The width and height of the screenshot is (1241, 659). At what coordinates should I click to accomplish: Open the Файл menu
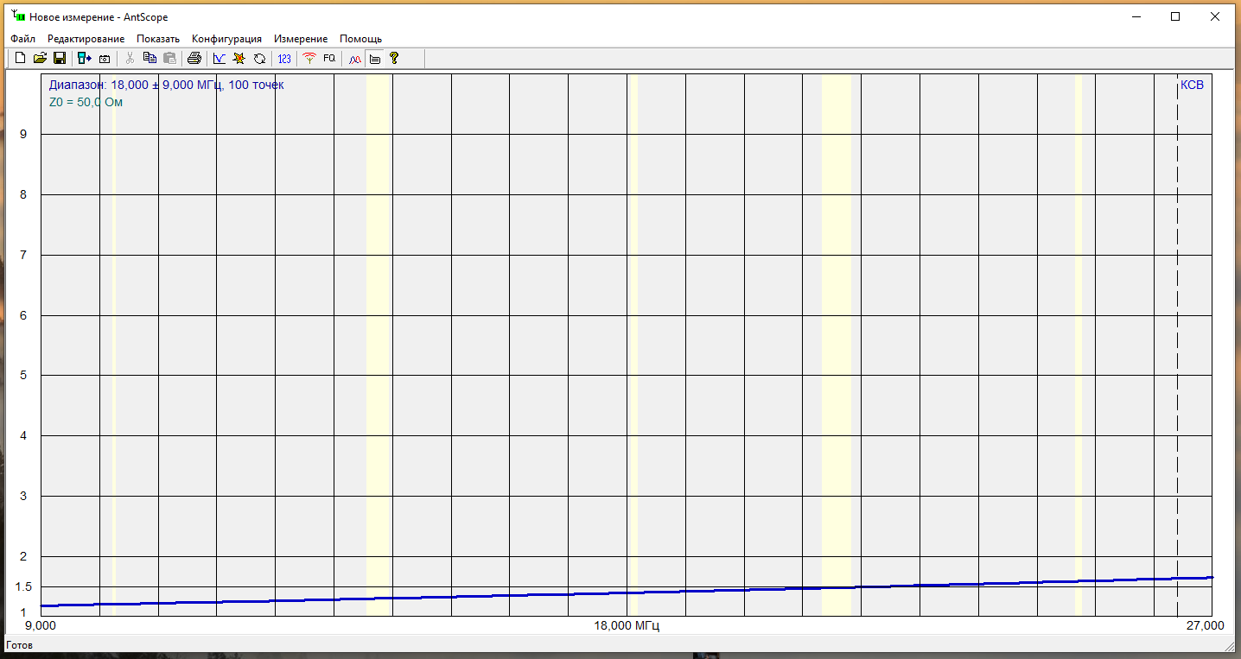click(23, 39)
